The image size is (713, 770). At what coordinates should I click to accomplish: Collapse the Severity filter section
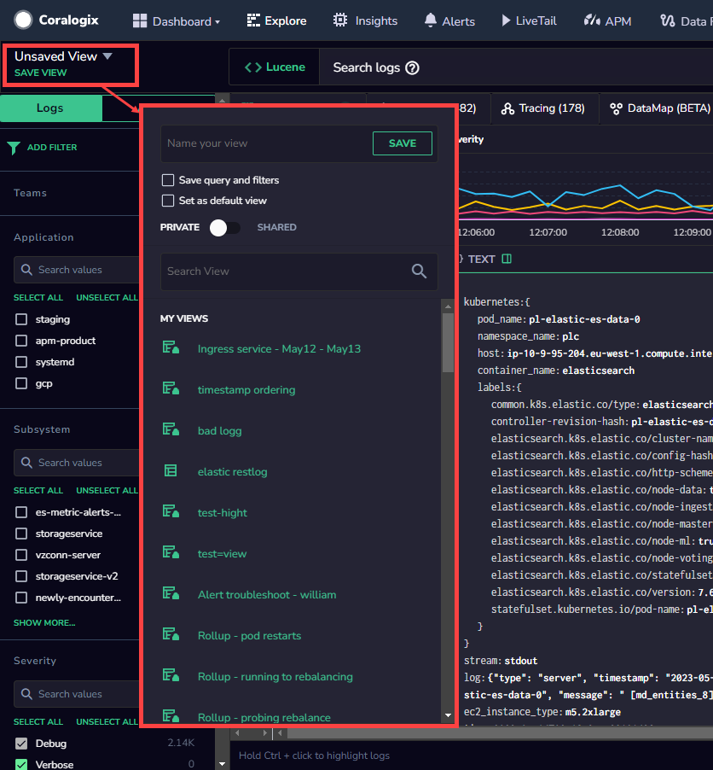[x=35, y=661]
